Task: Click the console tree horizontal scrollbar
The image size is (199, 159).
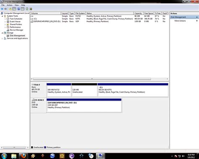Action: tap(15, 147)
